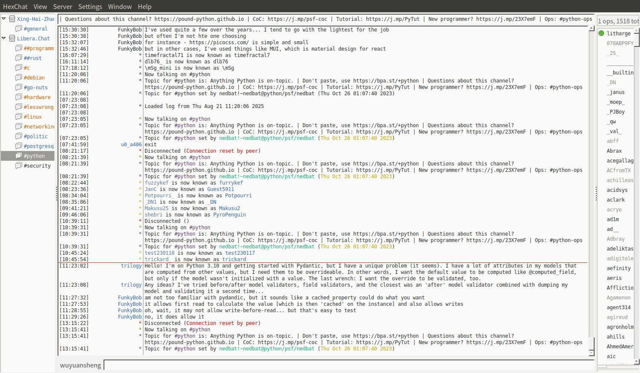Click the left pane resize handle dots
This screenshot has width=640, height=373.
(x=57, y=194)
